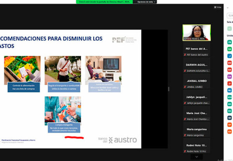Open the Opciones de vista dropdown

146,2
